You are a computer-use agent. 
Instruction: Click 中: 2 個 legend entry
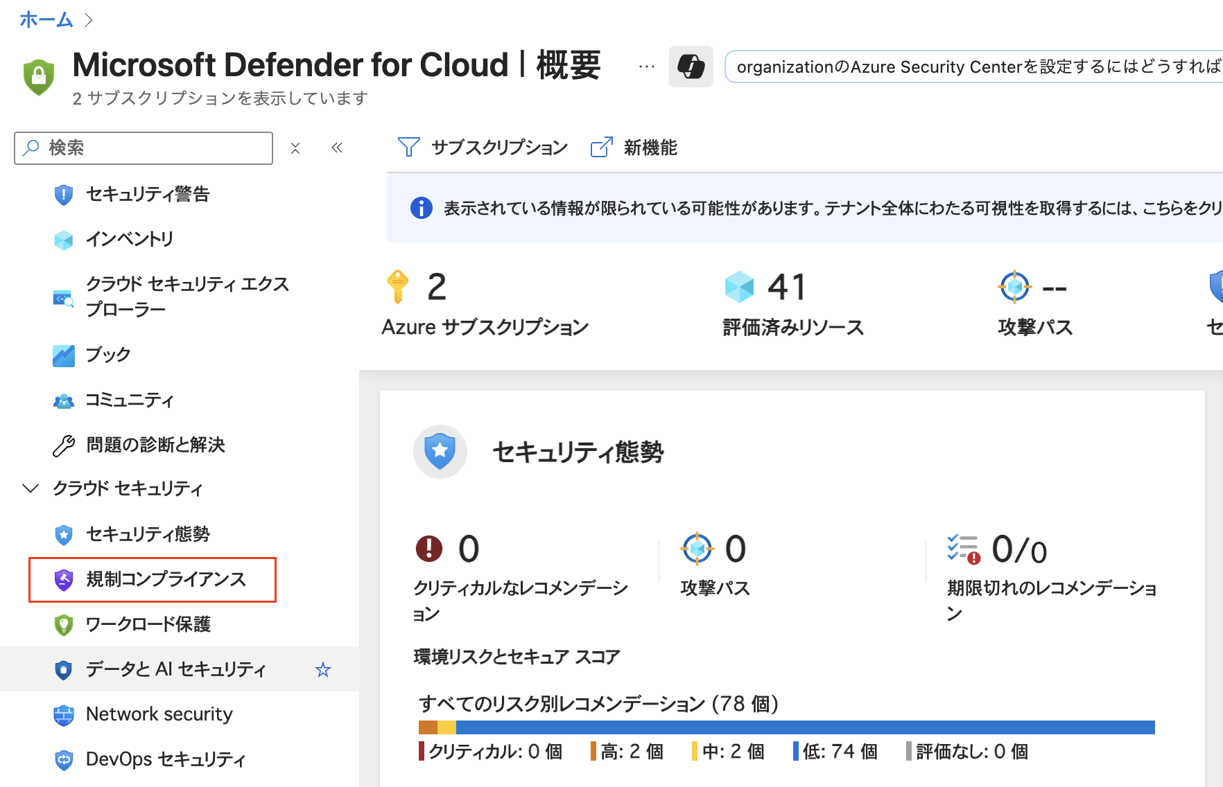729,752
